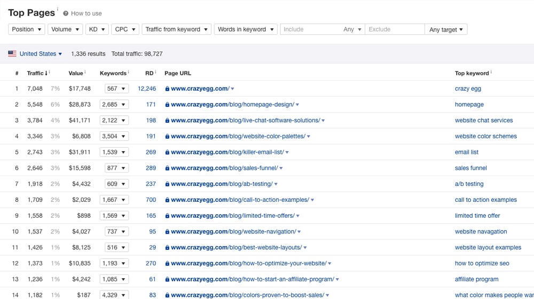This screenshot has width=534, height=299.
Task: Sort by the Keywords column header
Action: [x=113, y=73]
